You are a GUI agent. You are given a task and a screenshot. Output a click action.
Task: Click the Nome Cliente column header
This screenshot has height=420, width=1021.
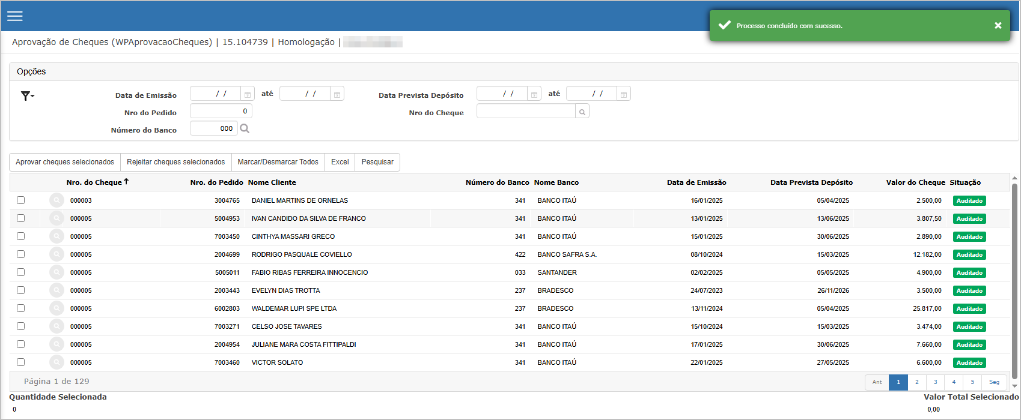click(272, 182)
